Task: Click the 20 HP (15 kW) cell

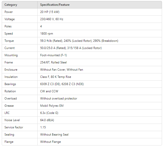Action: (x=50, y=12)
